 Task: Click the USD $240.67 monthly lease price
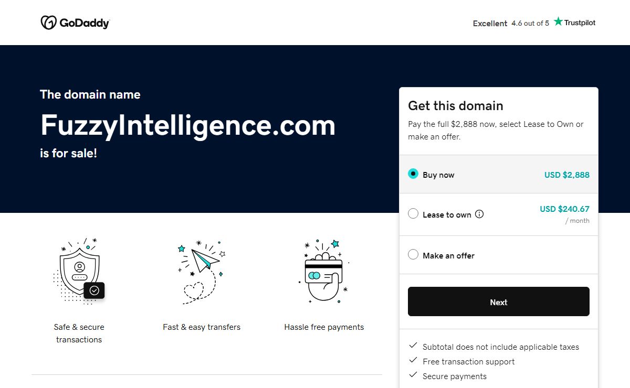(564, 209)
